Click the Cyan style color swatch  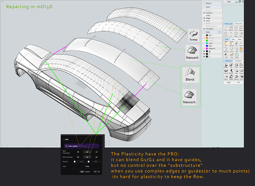pos(207,43)
